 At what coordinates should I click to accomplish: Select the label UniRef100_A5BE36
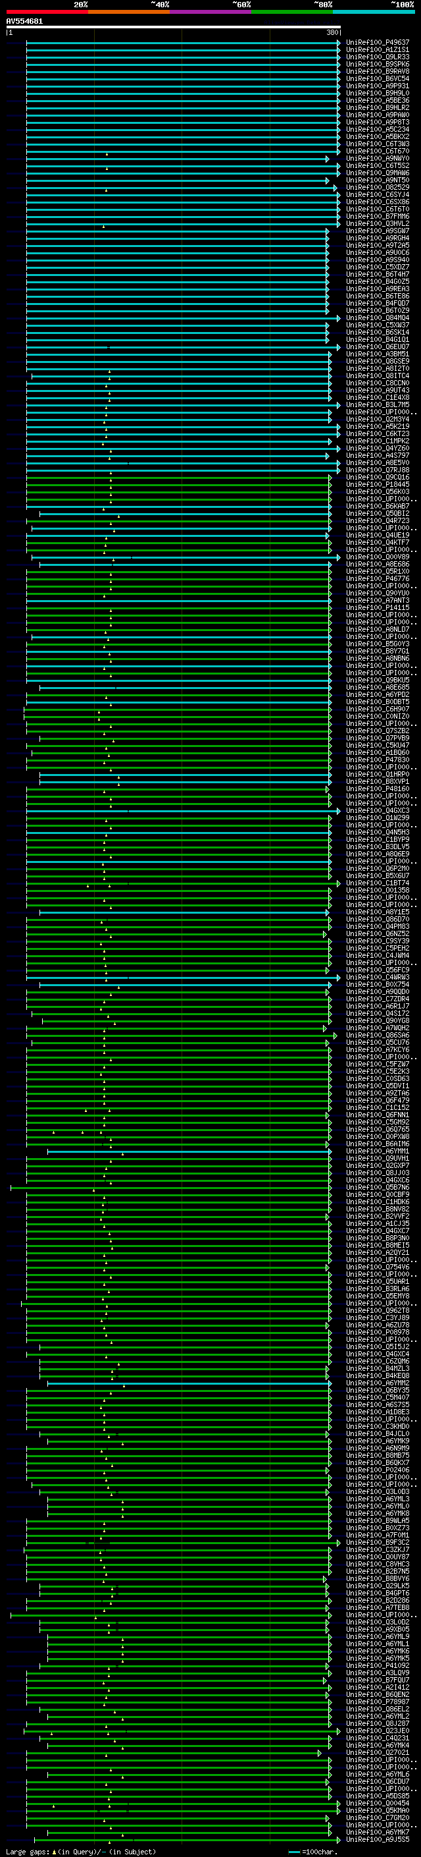378,100
